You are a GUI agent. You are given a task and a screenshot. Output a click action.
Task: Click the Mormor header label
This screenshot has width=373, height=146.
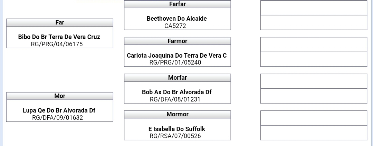178,114
